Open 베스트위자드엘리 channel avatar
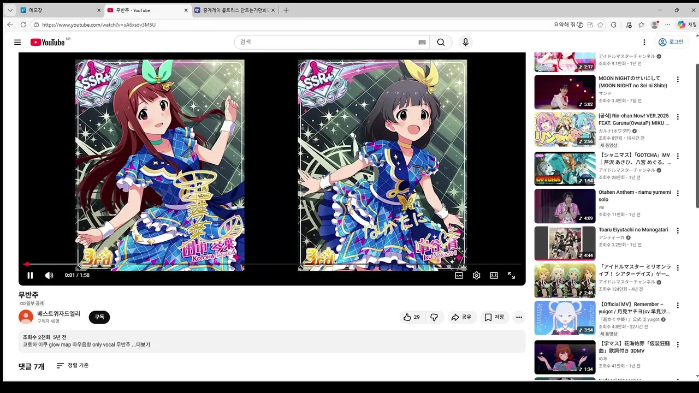 click(x=26, y=317)
